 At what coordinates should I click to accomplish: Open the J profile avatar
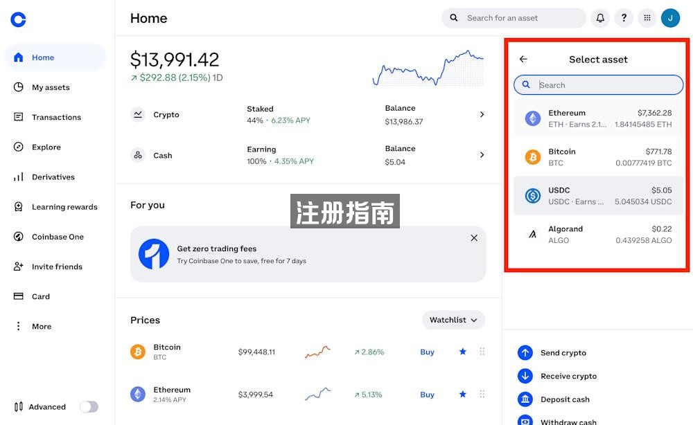pyautogui.click(x=670, y=18)
